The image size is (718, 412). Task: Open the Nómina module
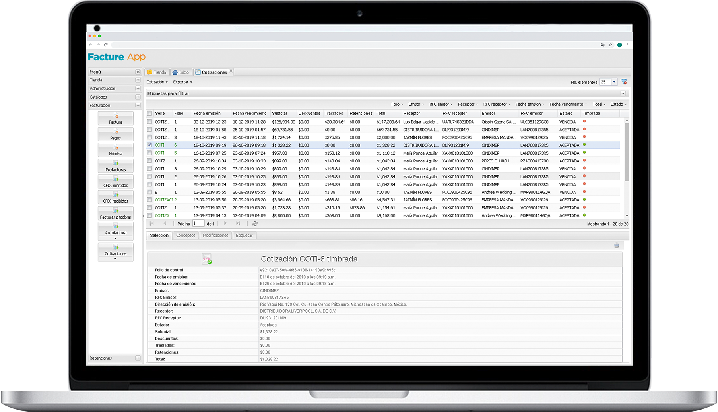tap(116, 150)
